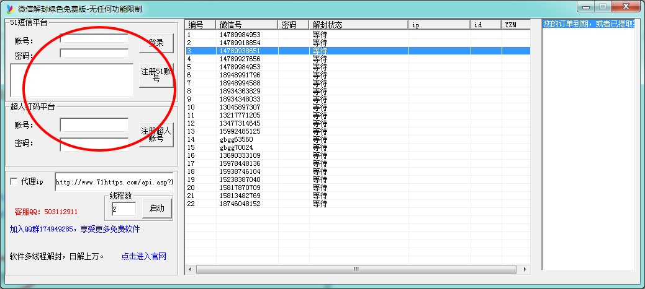
Task: Click the horizontal scrollbar right arrow
Action: click(524, 269)
